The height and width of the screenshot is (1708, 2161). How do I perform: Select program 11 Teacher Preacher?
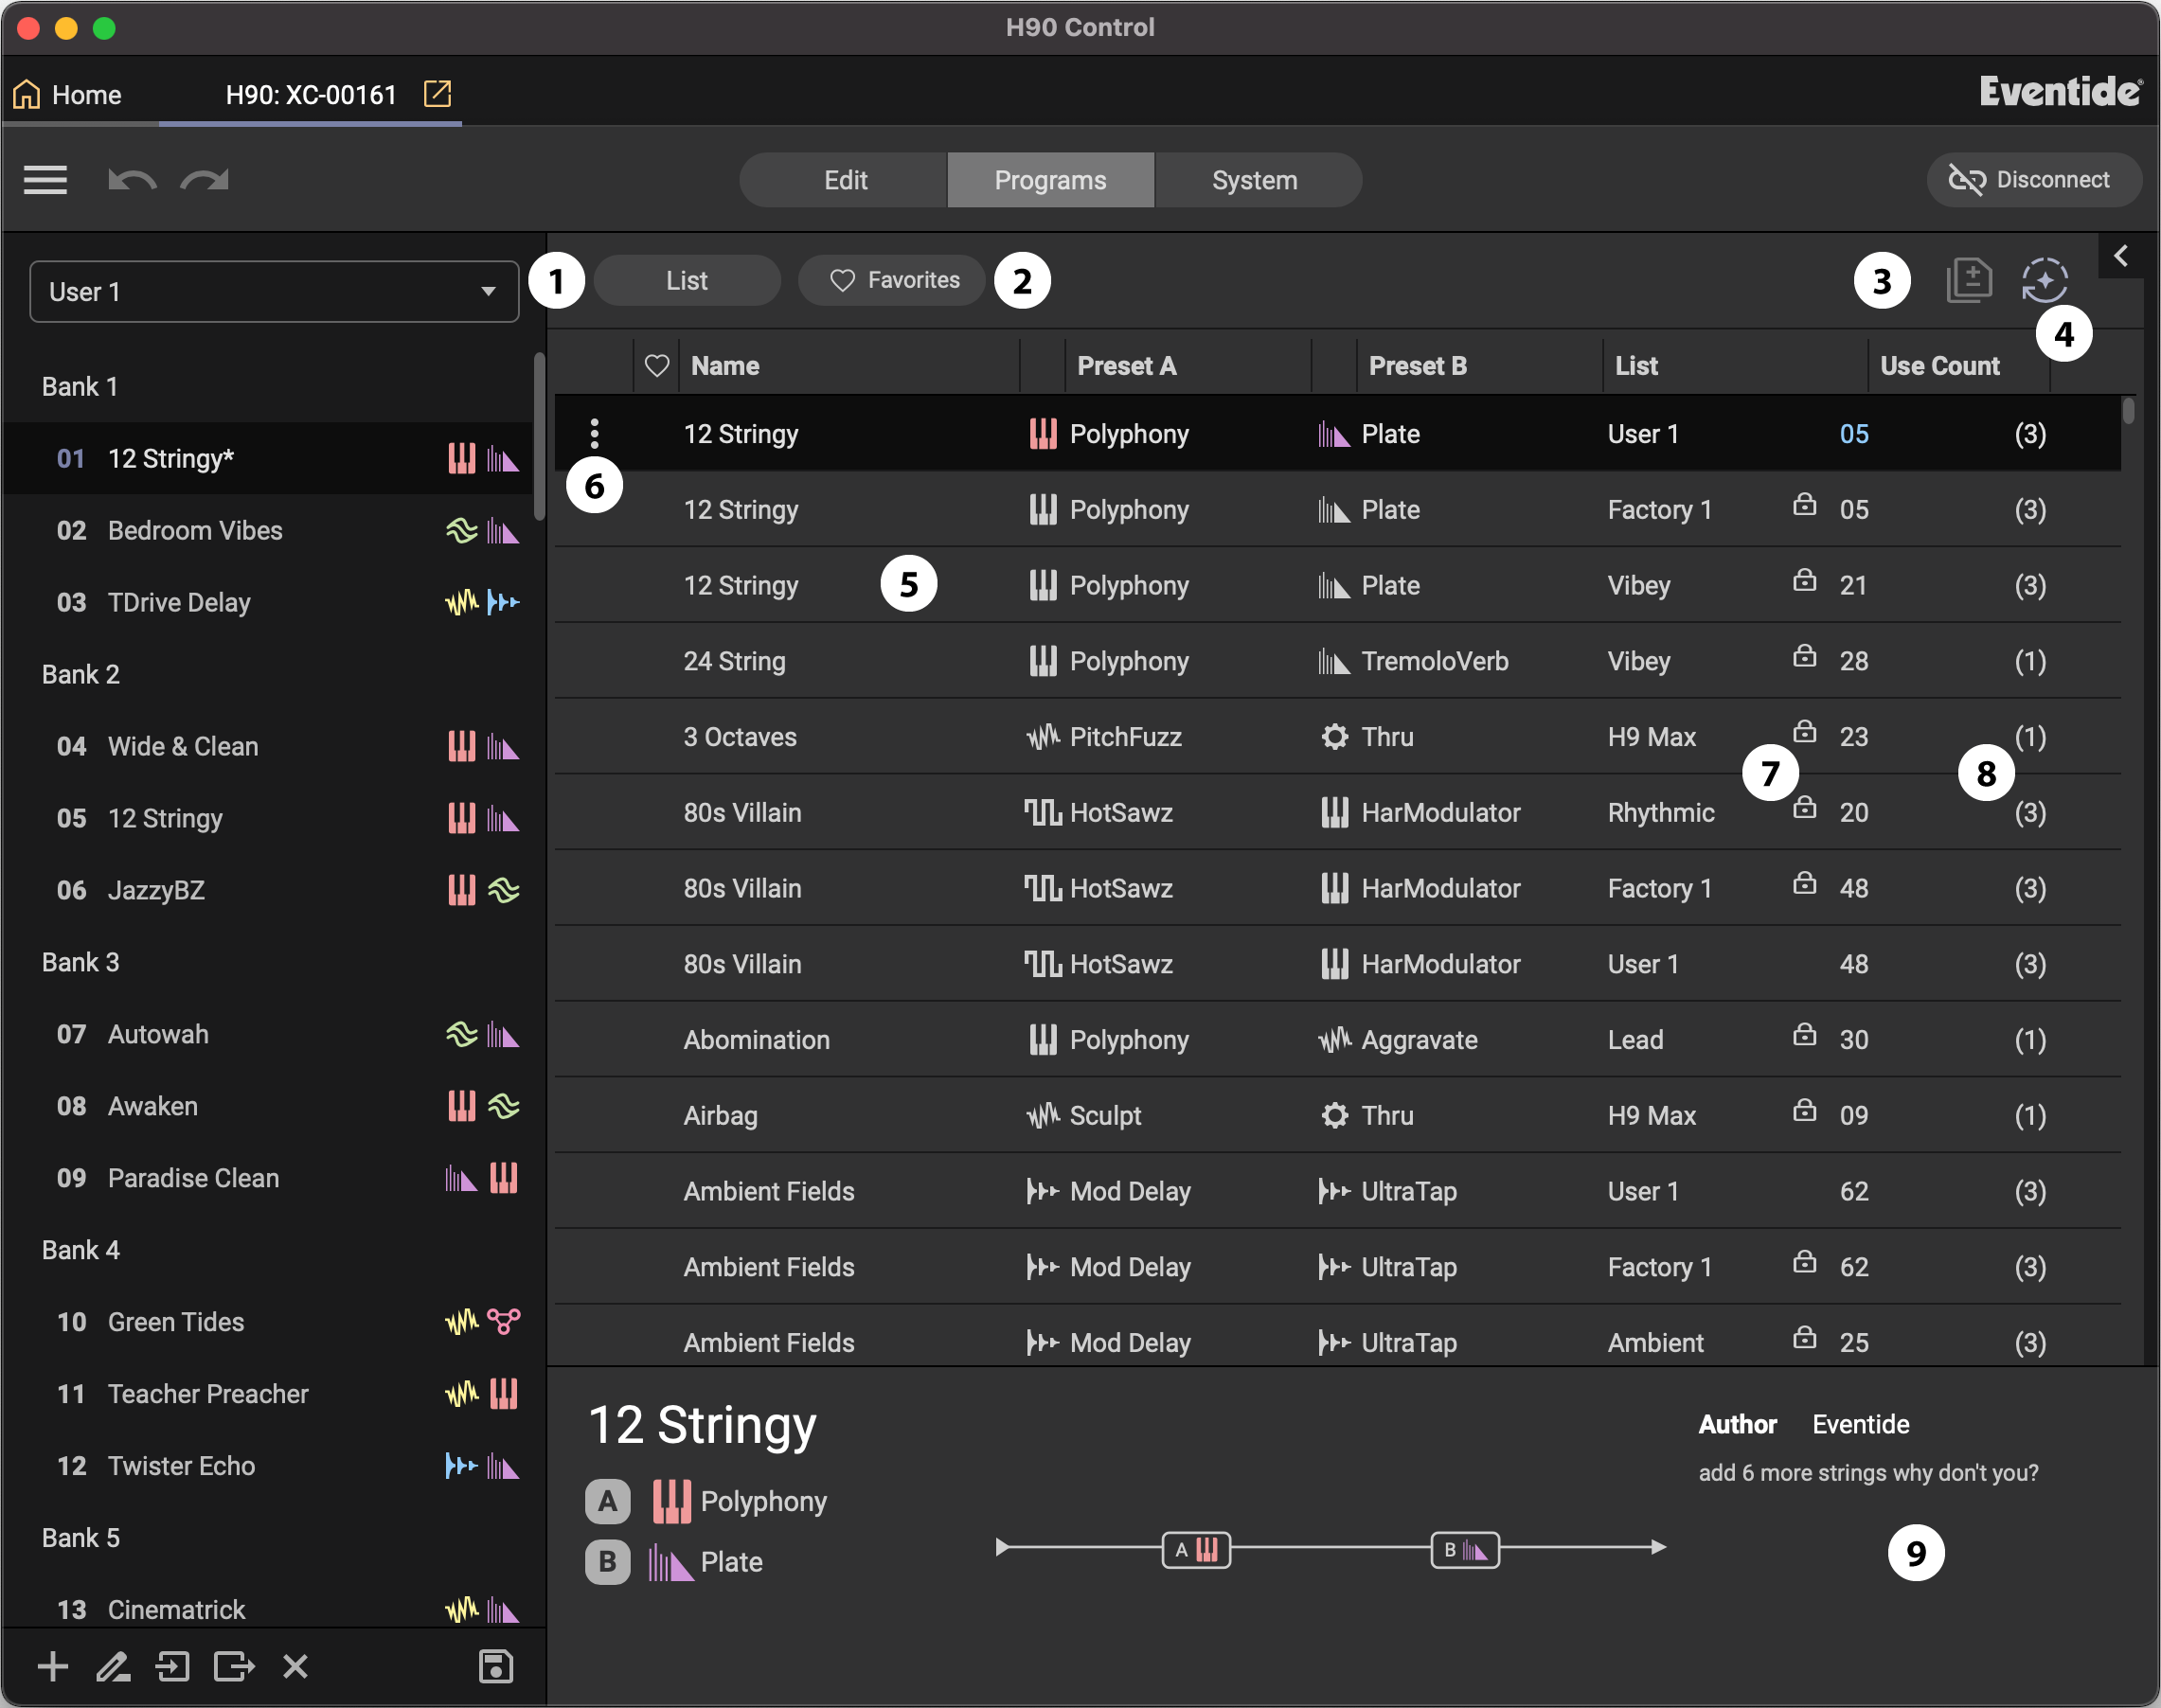click(x=268, y=1394)
